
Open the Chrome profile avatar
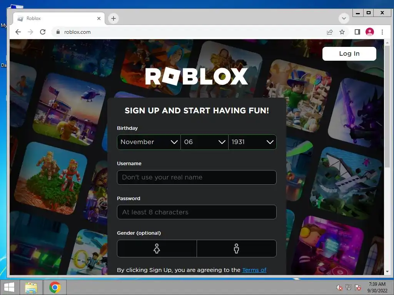point(370,32)
